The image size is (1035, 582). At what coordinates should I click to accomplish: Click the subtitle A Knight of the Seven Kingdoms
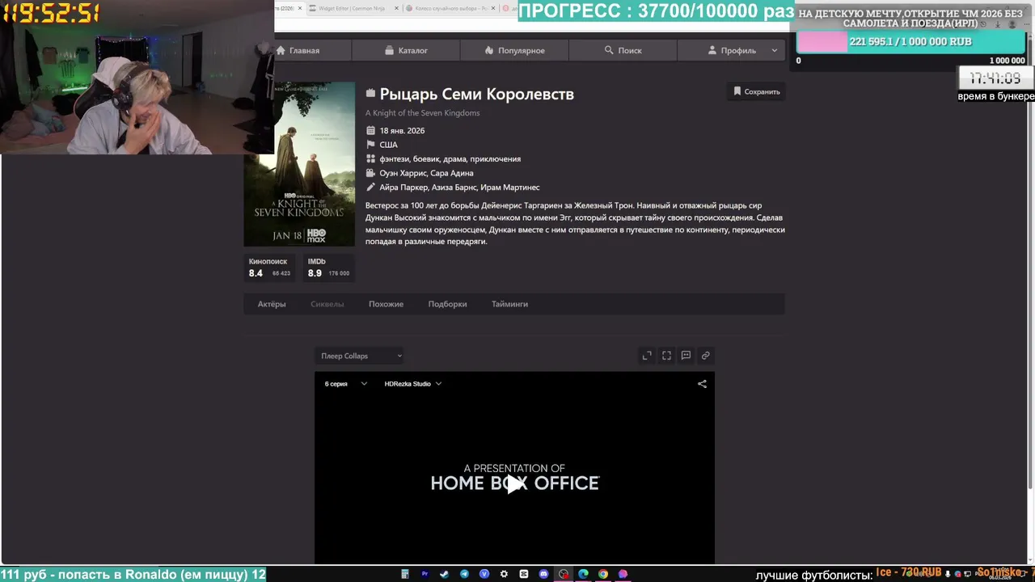[422, 113]
